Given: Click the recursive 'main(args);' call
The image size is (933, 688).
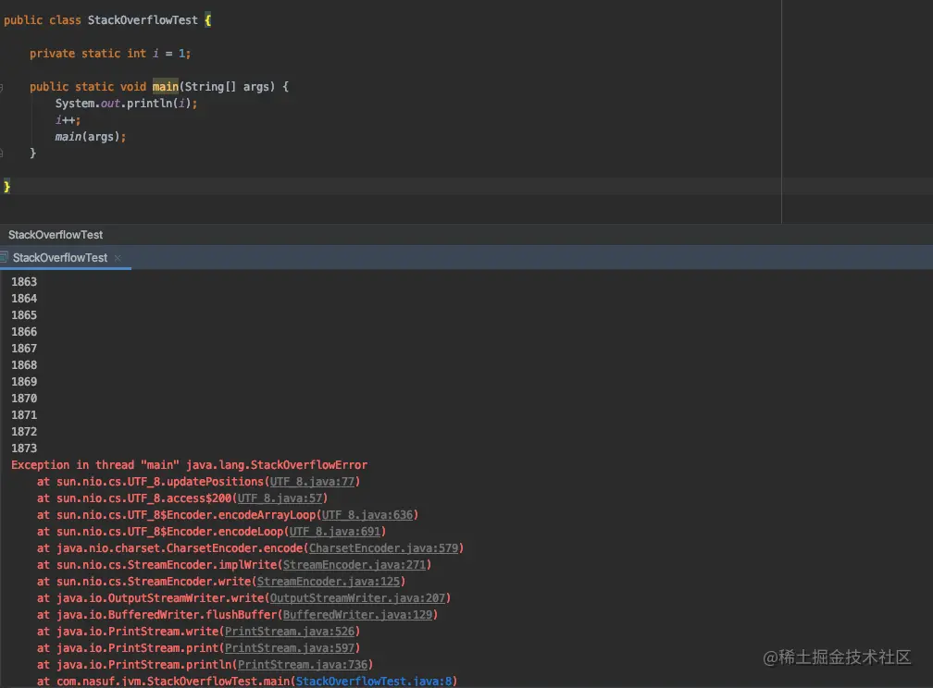Looking at the screenshot, I should click(91, 137).
